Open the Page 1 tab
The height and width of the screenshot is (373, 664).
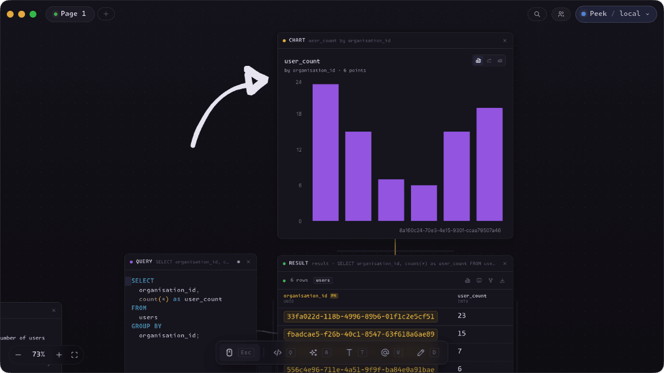(70, 14)
